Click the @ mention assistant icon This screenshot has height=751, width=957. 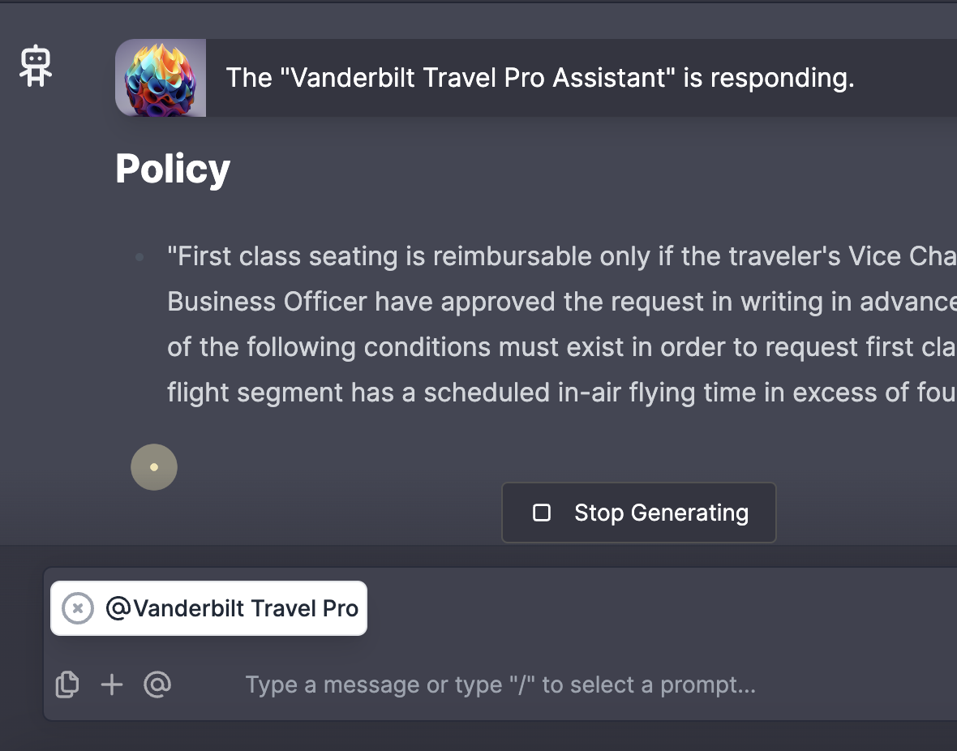point(157,684)
